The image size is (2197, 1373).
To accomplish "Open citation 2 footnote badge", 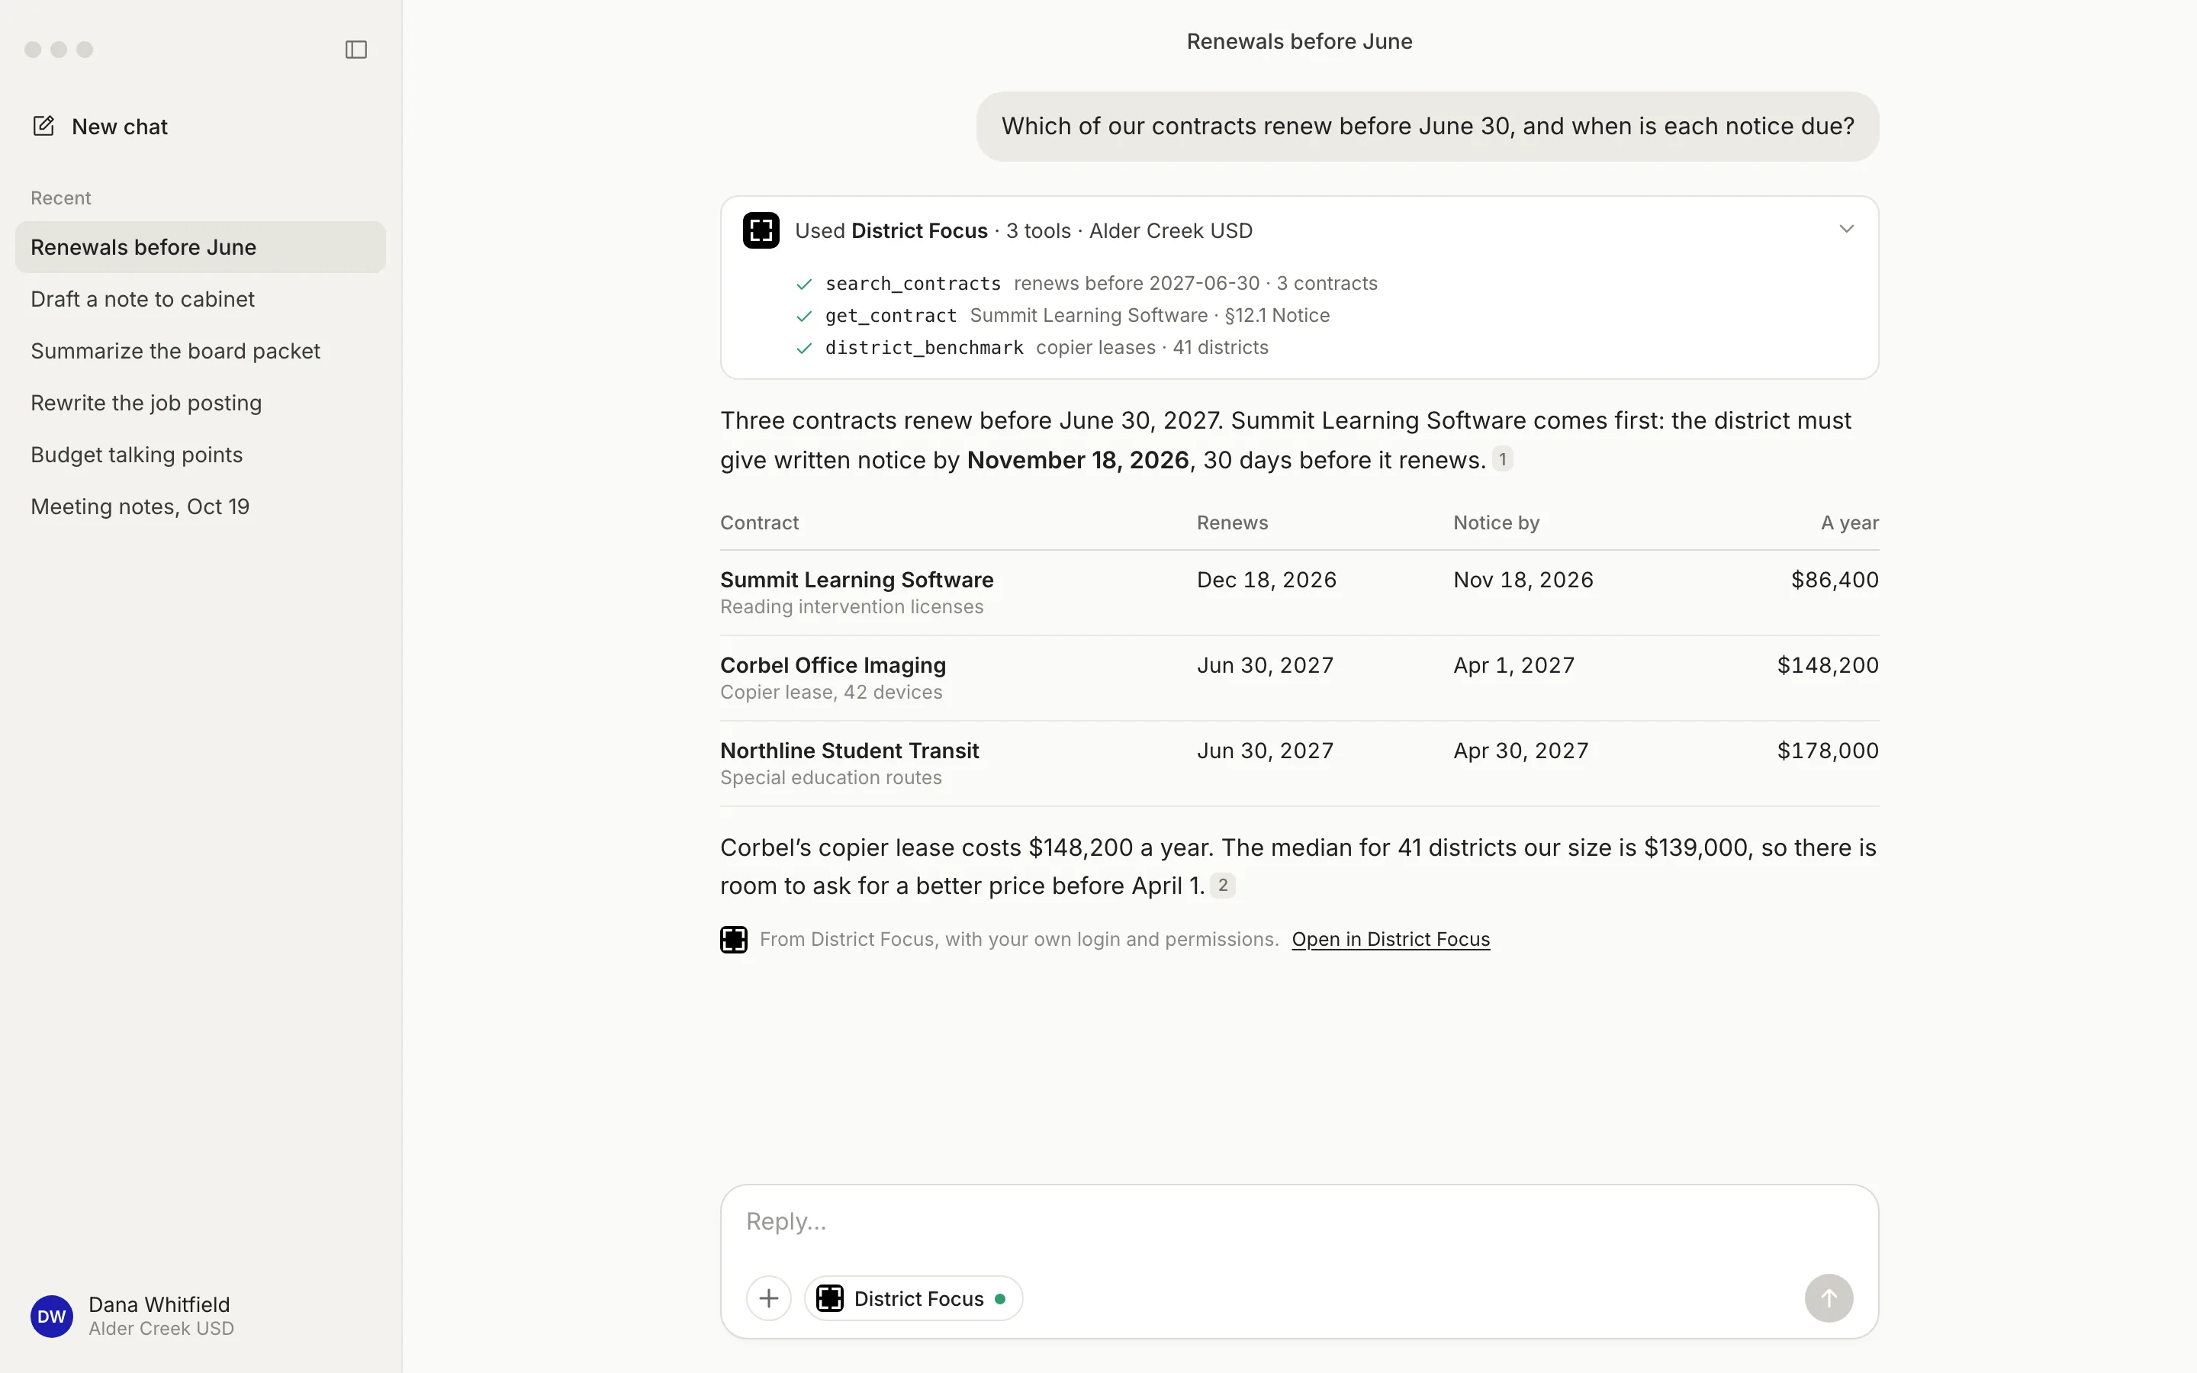I will pyautogui.click(x=1222, y=886).
